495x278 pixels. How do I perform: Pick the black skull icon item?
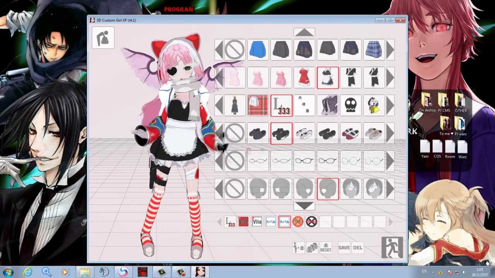coord(351,105)
